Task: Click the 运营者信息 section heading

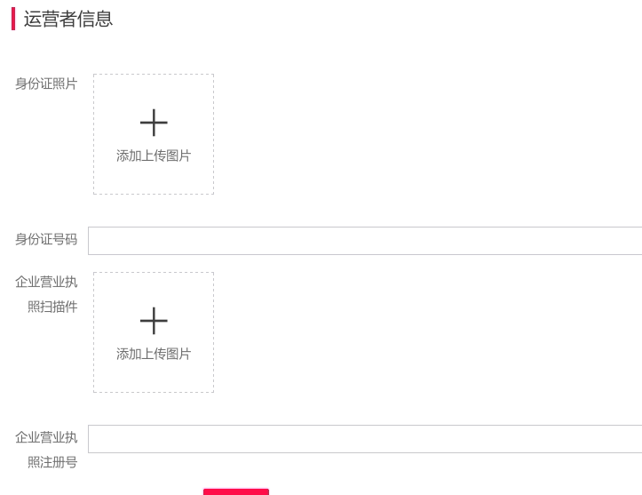Action: click(68, 19)
